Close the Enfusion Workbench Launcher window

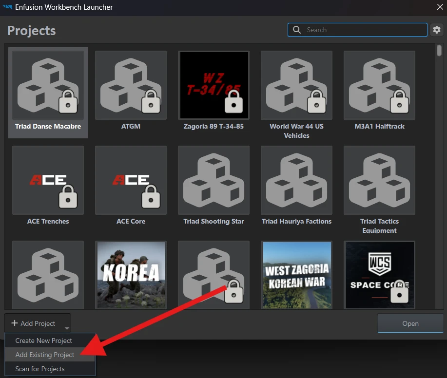[x=440, y=7]
